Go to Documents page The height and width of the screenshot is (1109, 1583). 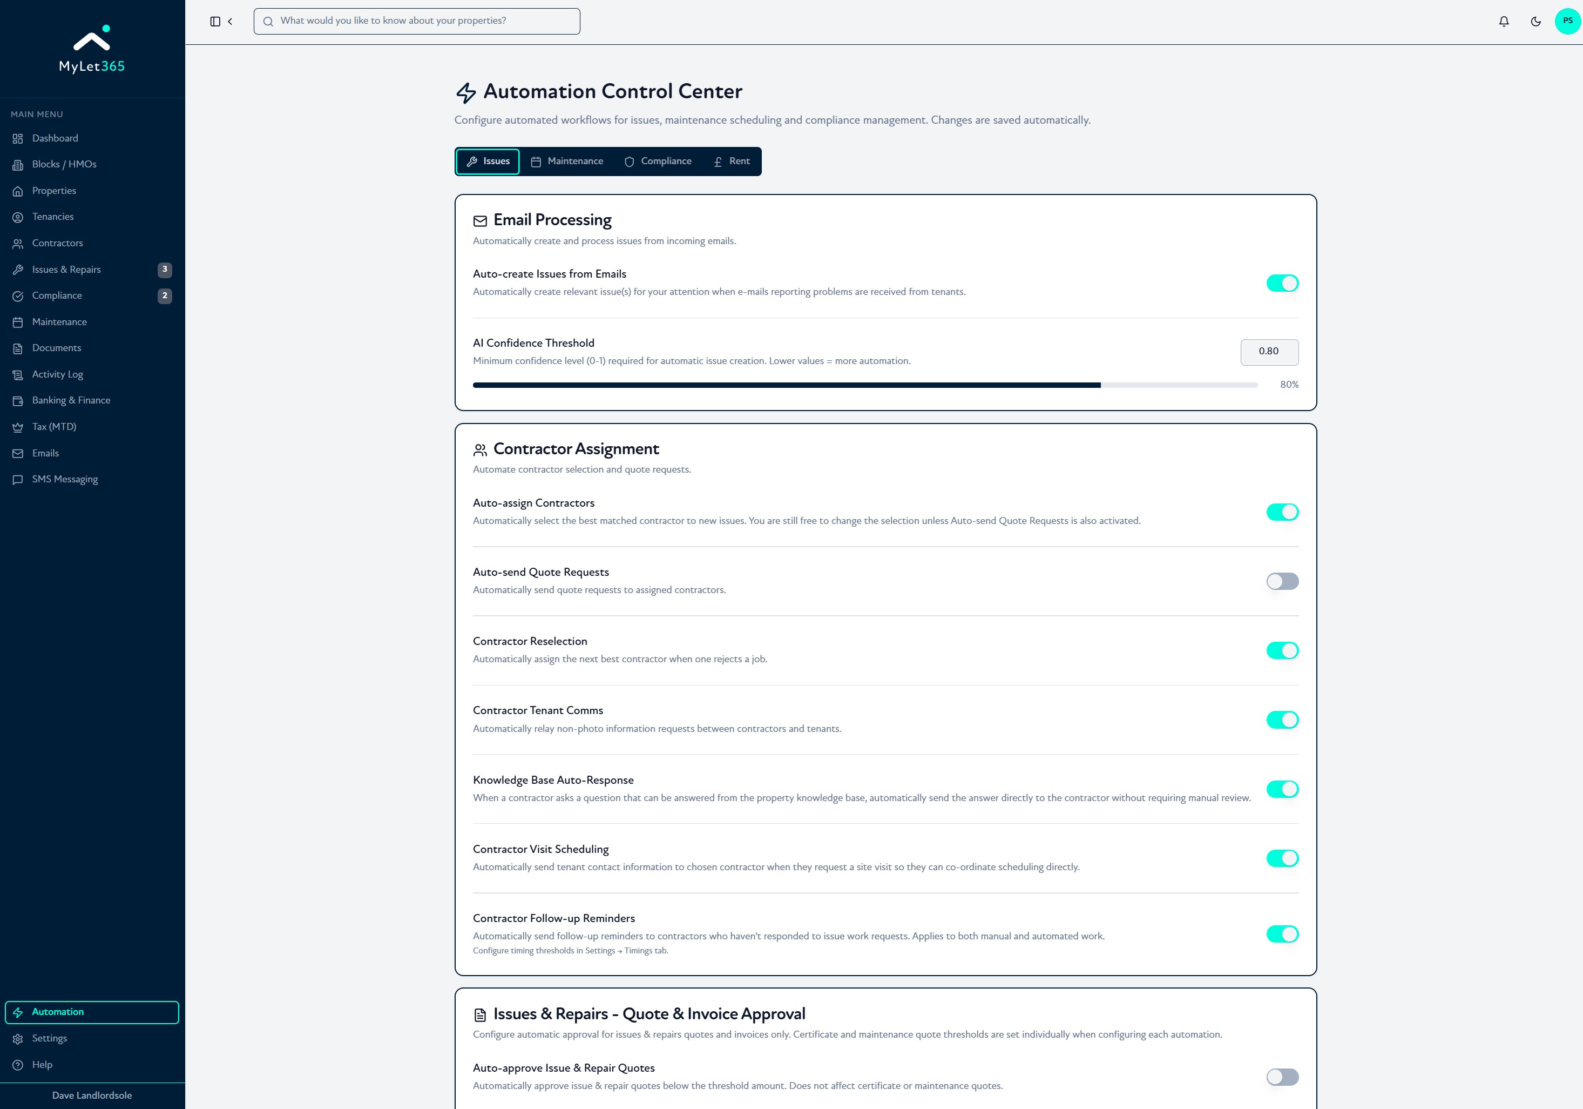[92, 348]
